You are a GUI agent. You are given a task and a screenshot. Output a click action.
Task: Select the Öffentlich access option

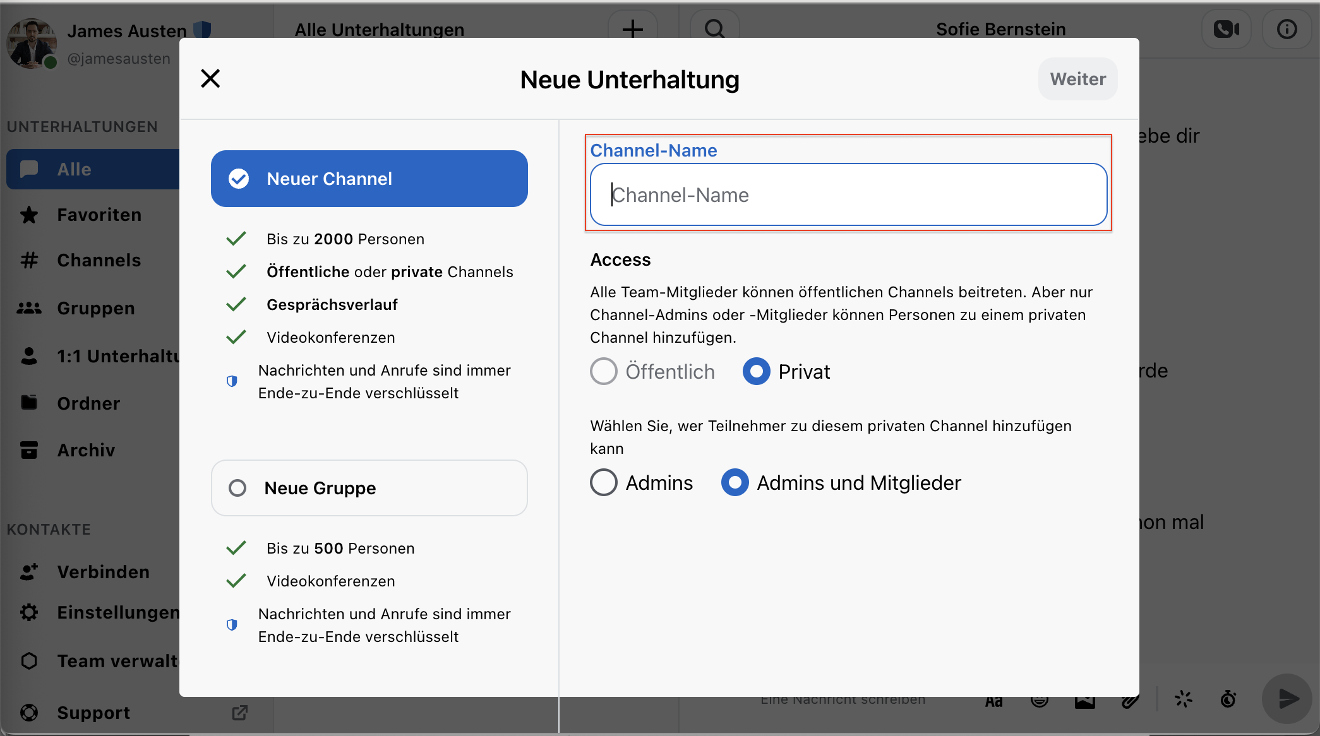[x=652, y=372]
